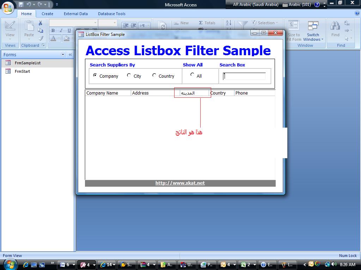
Task: Toggle Underline formatting in the ribbon
Action: click(69, 31)
